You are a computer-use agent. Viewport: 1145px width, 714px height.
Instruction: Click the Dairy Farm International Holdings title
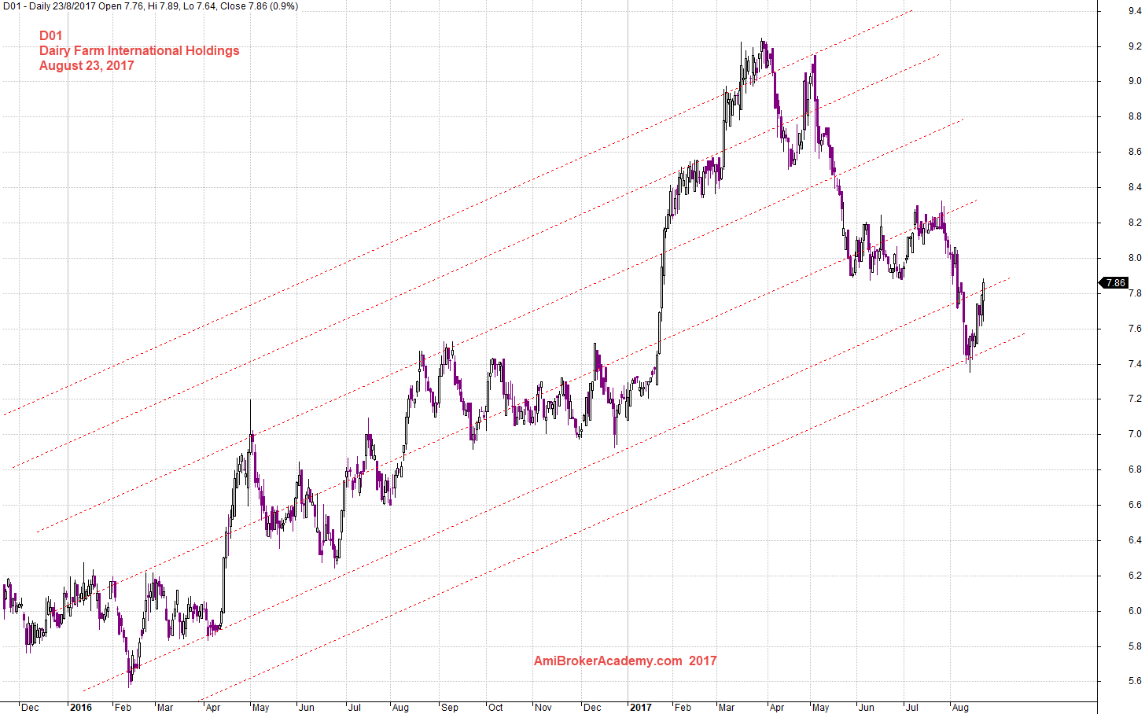pos(139,50)
